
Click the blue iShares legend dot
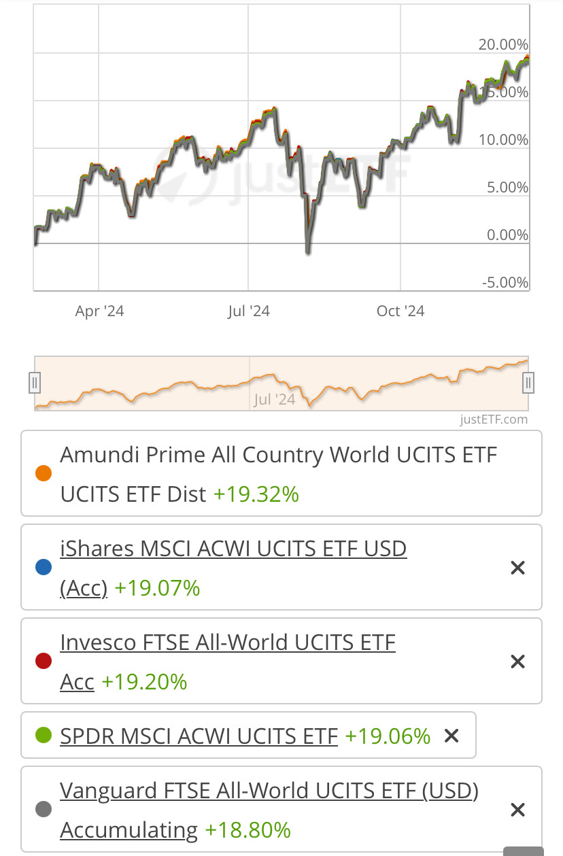44,568
